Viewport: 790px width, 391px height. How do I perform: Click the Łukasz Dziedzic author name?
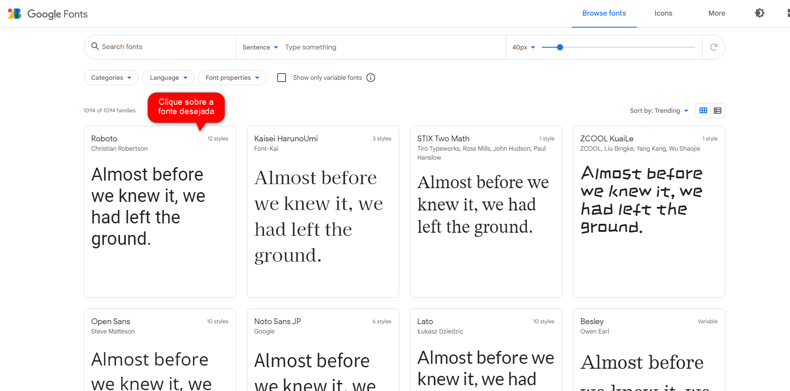click(x=440, y=331)
